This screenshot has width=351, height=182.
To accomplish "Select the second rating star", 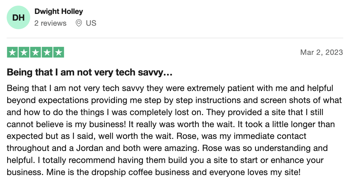I will [24, 52].
